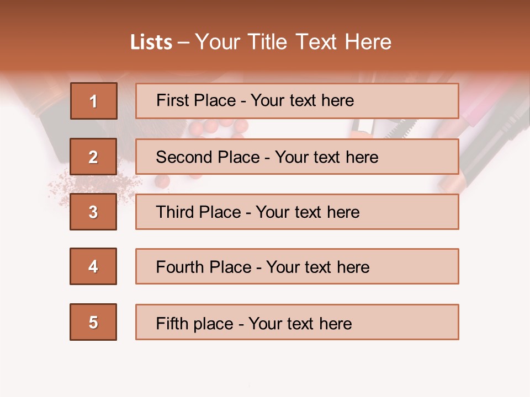The width and height of the screenshot is (530, 397).
Task: Select the "Fourth Place - Your text here" bar
Action: [297, 266]
